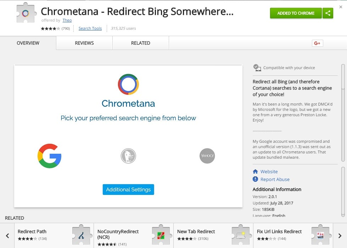The height and width of the screenshot is (248, 347).
Task: Open the New Tab Redirect related extension
Action: (213, 236)
